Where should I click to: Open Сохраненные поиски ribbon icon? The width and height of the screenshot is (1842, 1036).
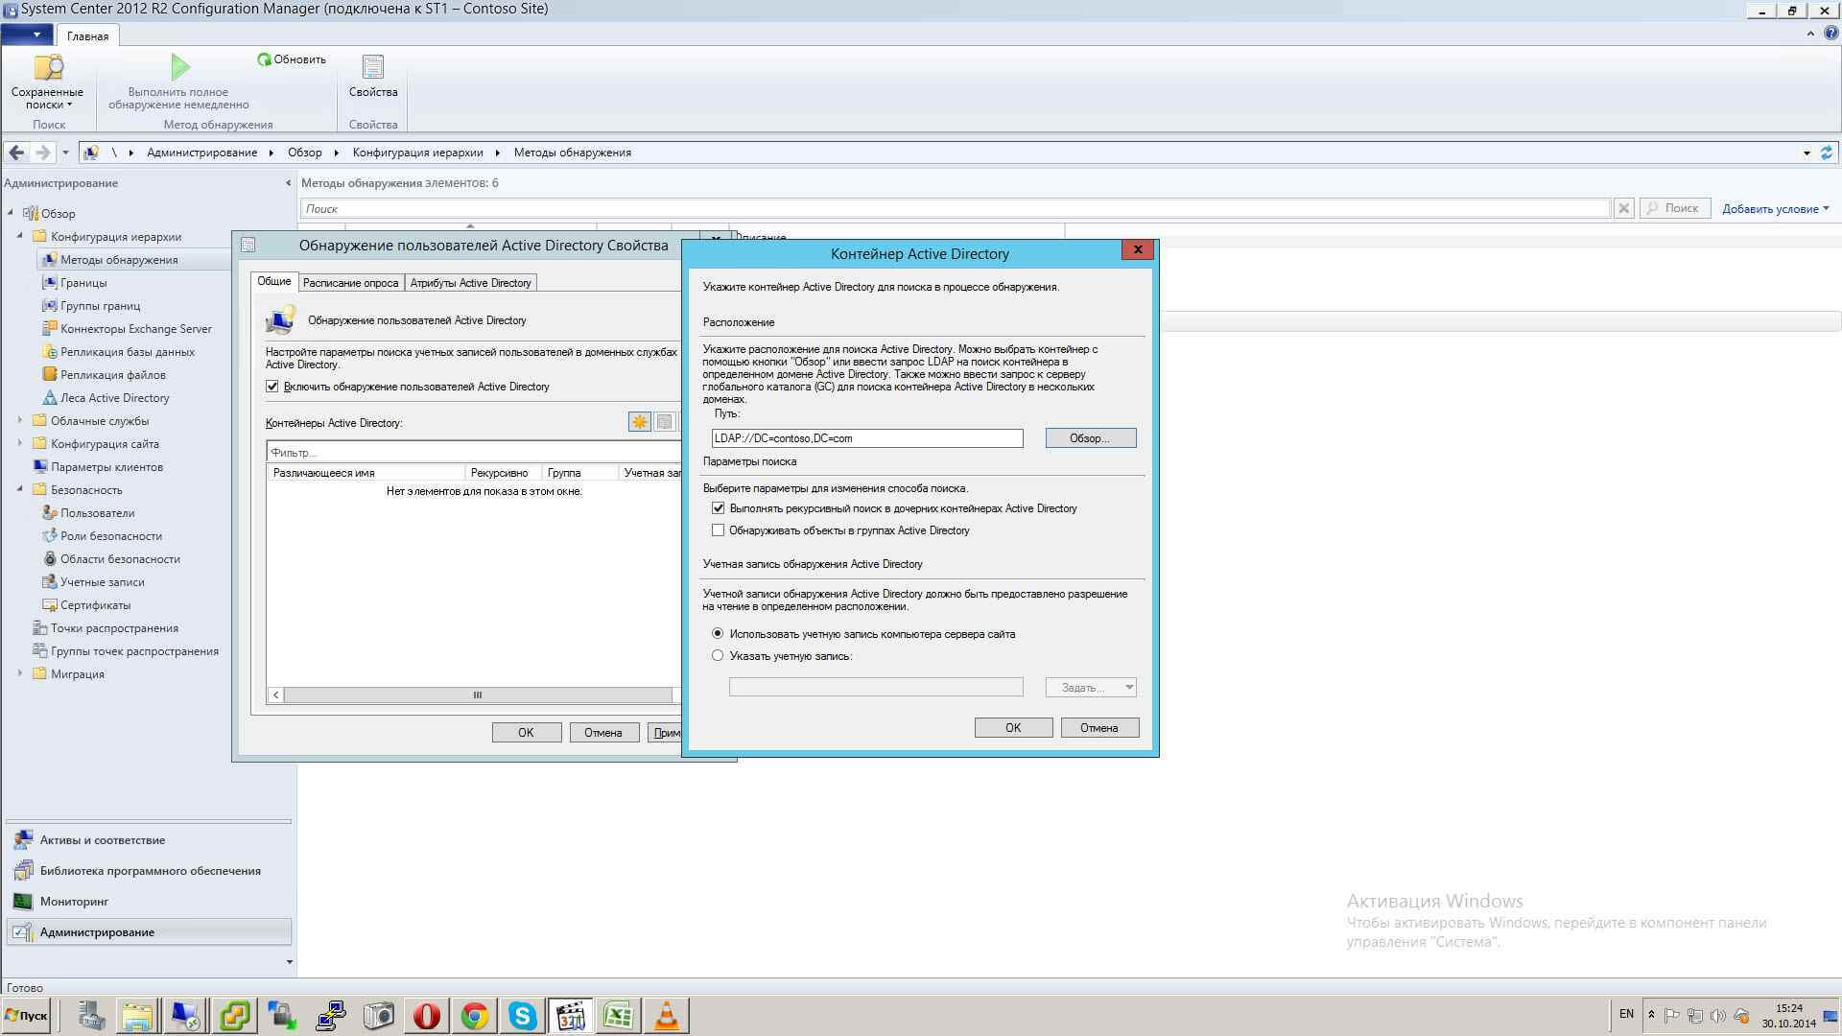pos(47,82)
